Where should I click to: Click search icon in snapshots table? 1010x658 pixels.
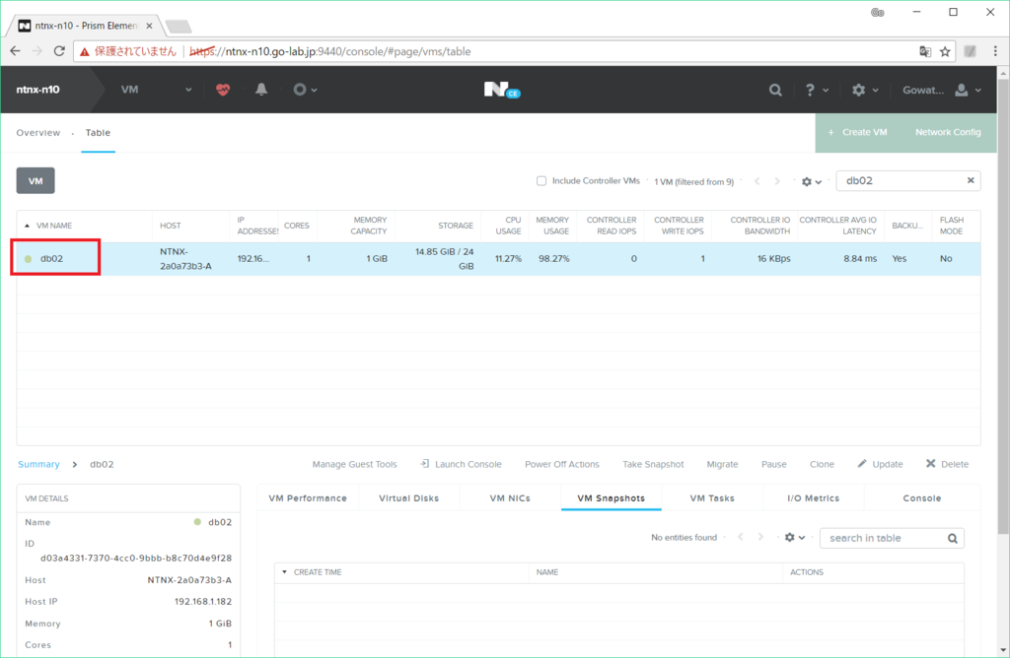click(952, 539)
